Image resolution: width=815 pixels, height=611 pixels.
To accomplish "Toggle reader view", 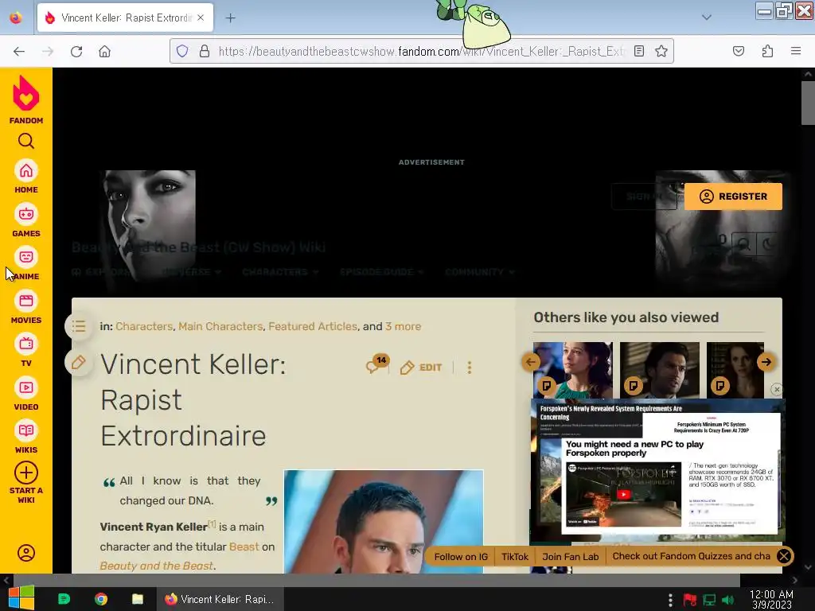I will coord(639,51).
